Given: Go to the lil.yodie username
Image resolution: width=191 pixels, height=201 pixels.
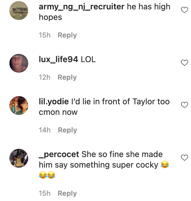Looking at the screenshot, I should 54,102.
